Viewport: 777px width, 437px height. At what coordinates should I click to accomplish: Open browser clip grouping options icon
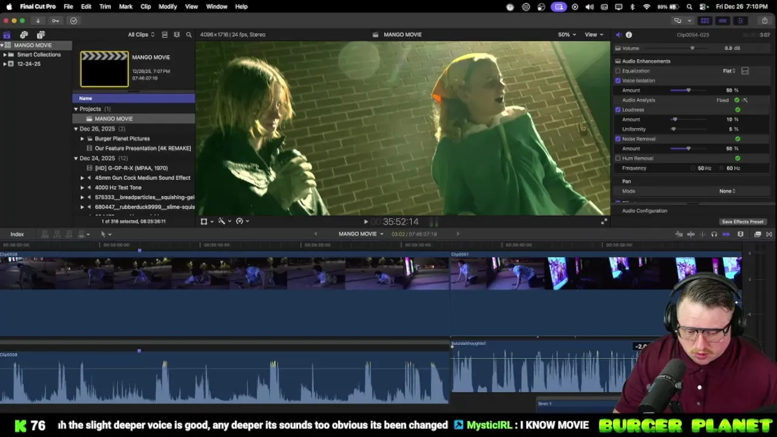point(177,35)
